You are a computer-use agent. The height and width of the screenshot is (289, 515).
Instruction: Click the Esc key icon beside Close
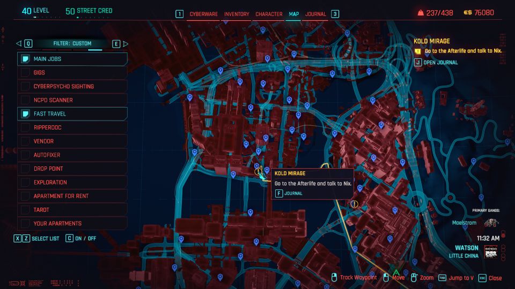(482, 278)
